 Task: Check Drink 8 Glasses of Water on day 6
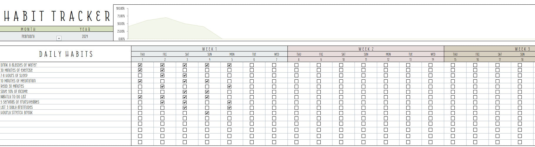pyautogui.click(x=252, y=65)
